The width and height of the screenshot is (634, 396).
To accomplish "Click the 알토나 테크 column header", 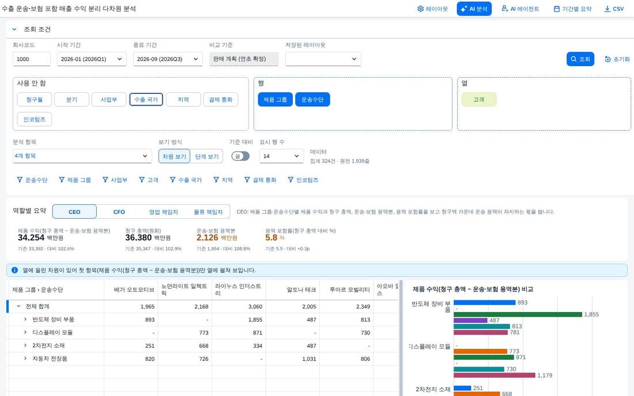I will click(x=293, y=290).
